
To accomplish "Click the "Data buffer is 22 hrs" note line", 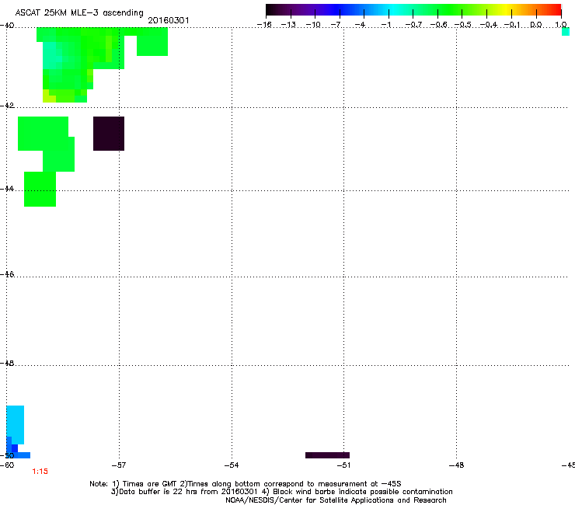I will click(281, 492).
